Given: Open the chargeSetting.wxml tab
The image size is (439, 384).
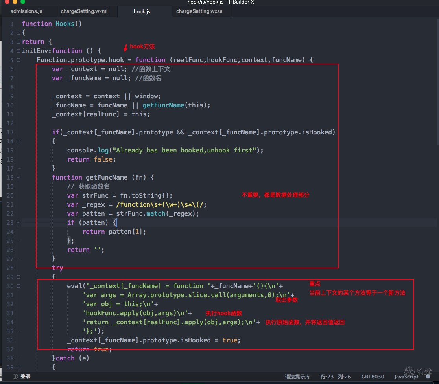Looking at the screenshot, I should (84, 11).
